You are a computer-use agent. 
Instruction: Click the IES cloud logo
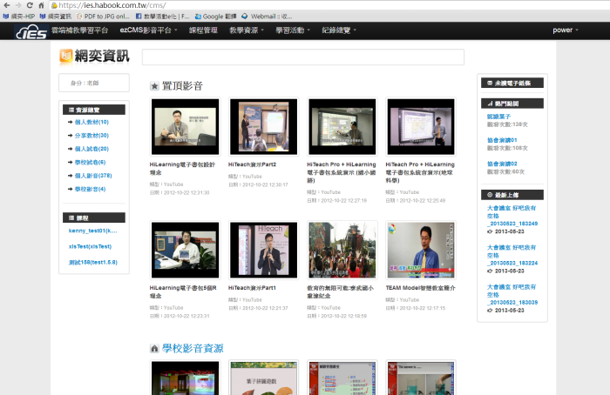(x=31, y=31)
